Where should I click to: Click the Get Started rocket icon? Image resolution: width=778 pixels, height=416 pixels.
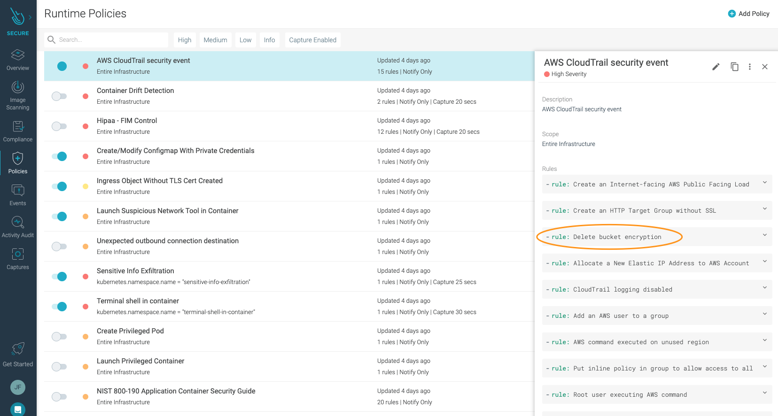[18, 349]
